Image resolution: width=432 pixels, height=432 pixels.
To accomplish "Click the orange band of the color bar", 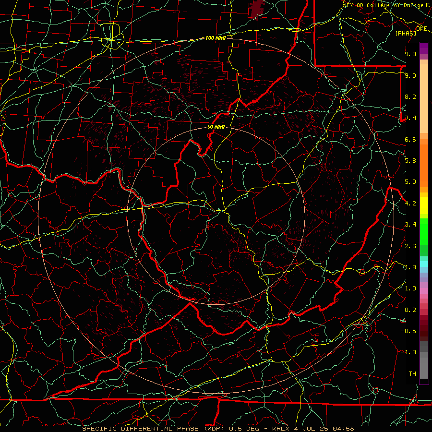I will (x=424, y=165).
